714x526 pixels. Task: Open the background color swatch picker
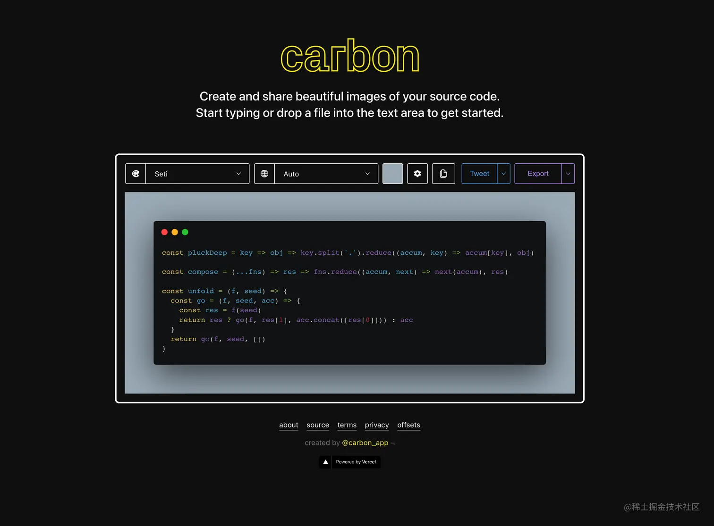coord(392,174)
